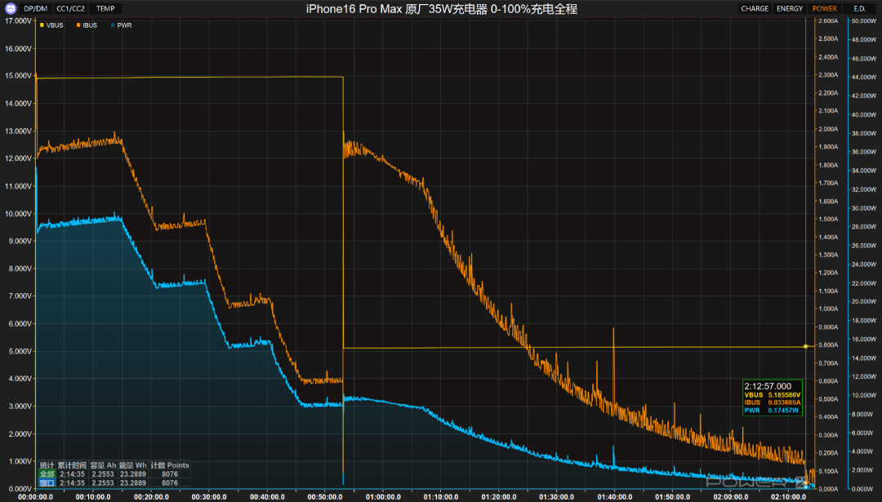
Task: Click the 计数 Points column header
Action: pyautogui.click(x=170, y=465)
